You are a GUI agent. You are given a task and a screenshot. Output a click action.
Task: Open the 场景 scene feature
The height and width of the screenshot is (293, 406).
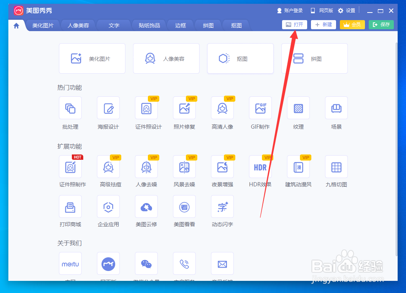coord(336,108)
